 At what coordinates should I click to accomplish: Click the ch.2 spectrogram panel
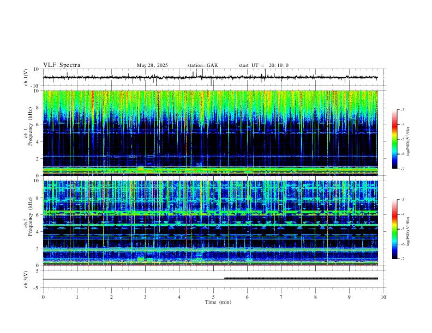[210, 223]
